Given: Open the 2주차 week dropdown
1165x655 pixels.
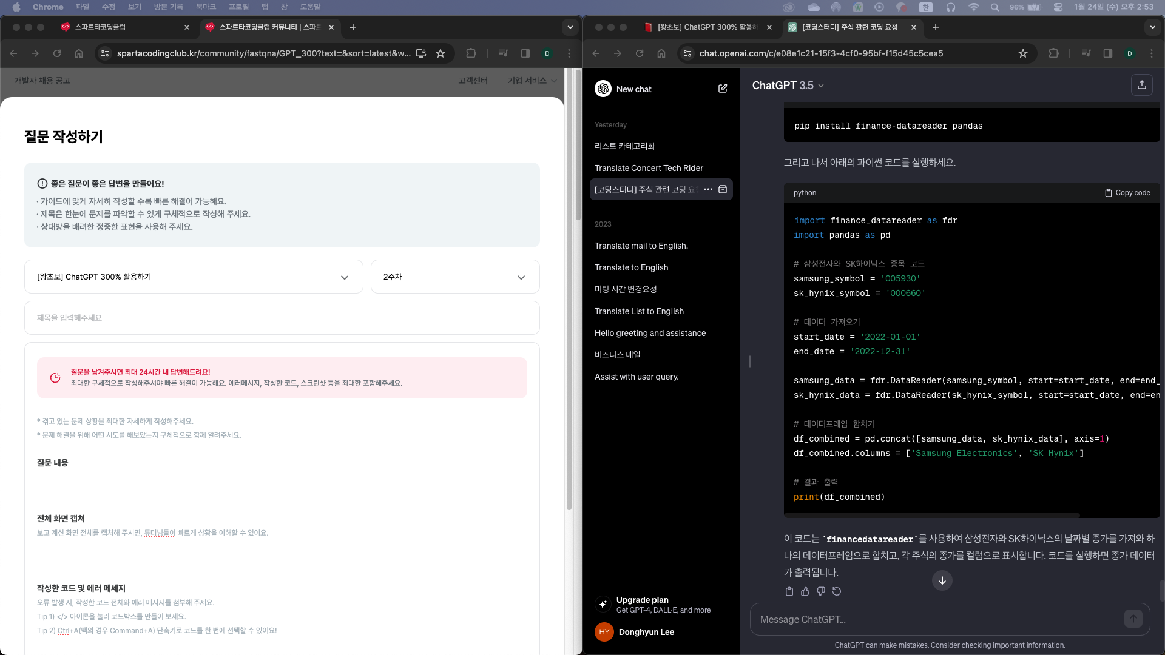Looking at the screenshot, I should click(x=455, y=277).
